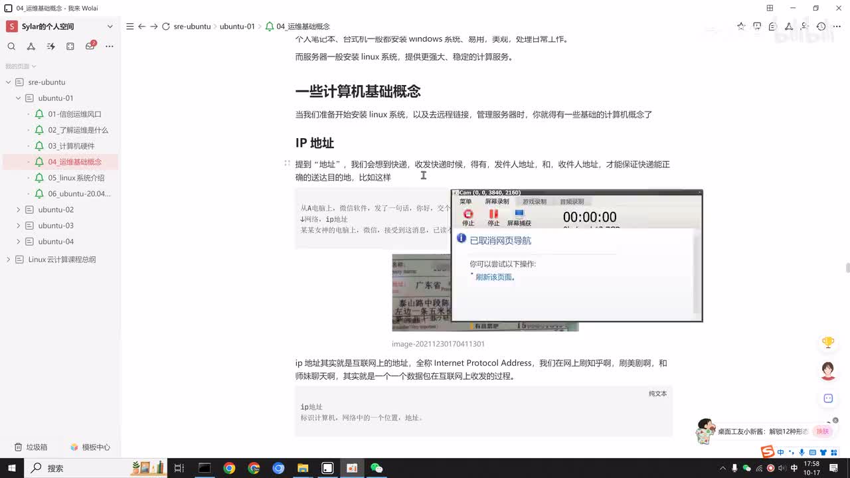Open the Sogou input method S icon in tray
Viewport: 850px width, 478px height.
coord(768,452)
